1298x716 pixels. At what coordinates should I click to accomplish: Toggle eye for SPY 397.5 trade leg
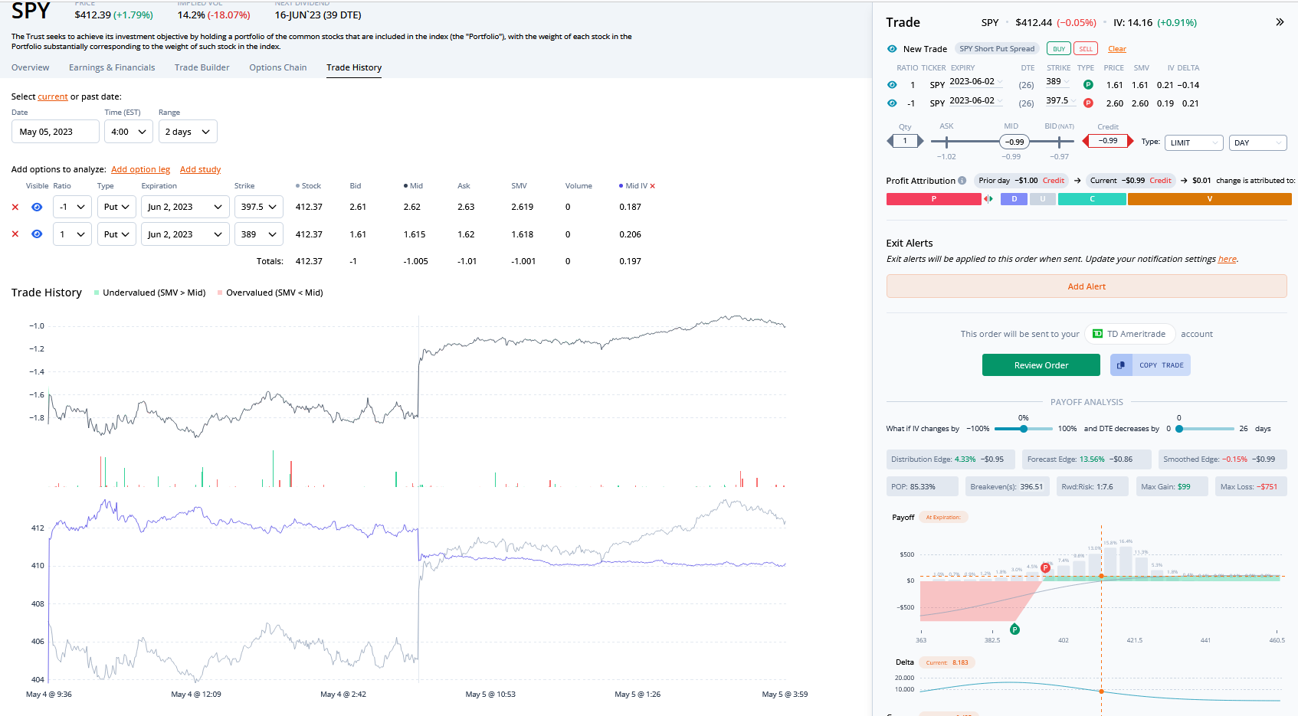[x=892, y=103]
